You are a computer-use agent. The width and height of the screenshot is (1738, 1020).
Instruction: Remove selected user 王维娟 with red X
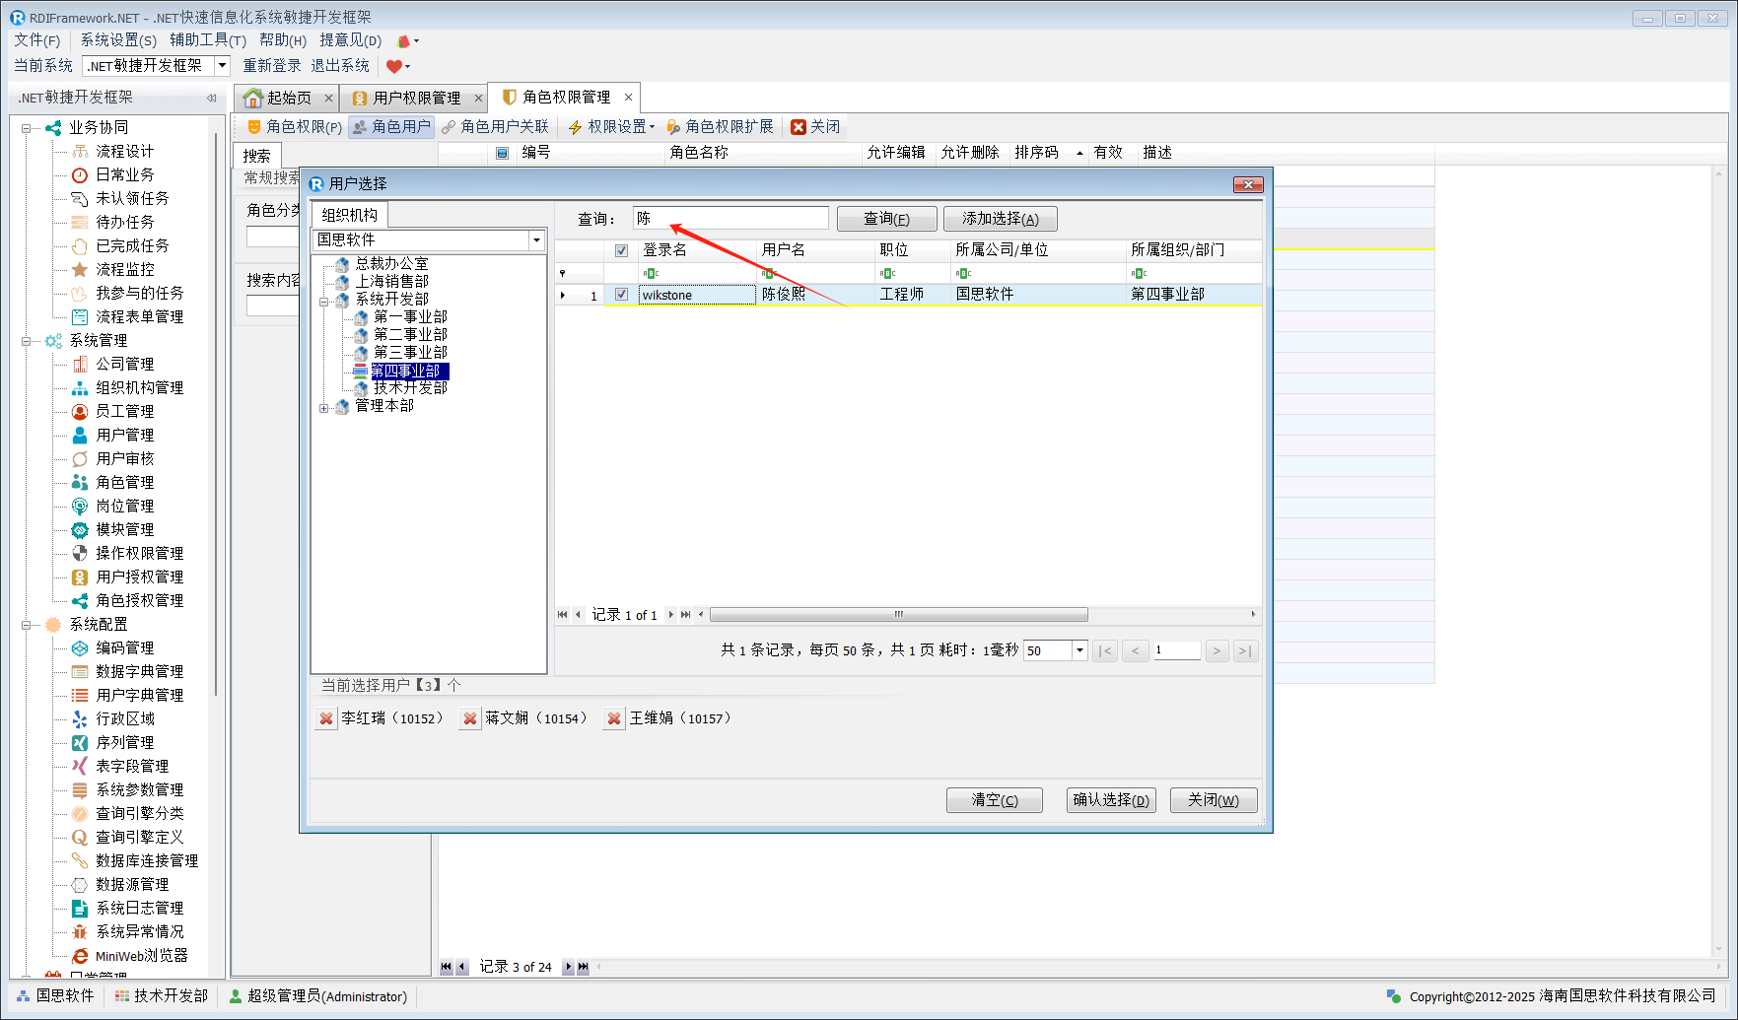(614, 719)
